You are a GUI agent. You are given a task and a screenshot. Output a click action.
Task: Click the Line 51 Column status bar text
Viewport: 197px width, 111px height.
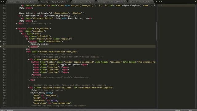7,110
